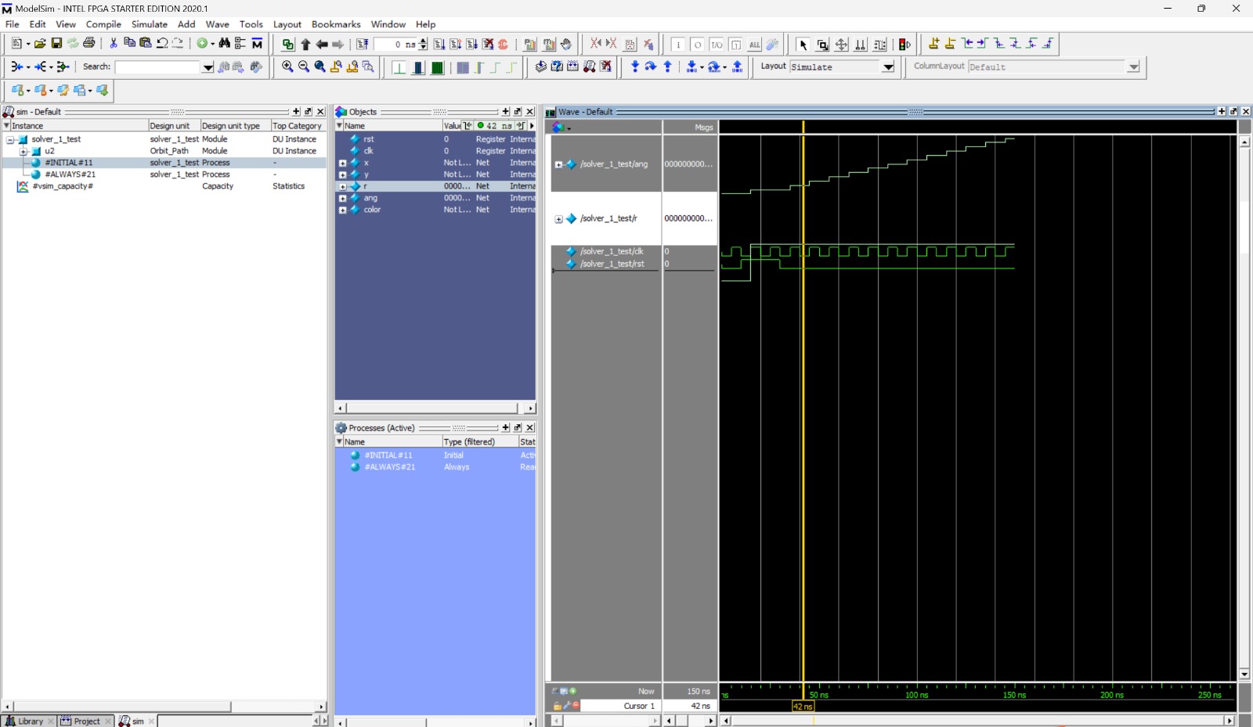Click the Find binoculars icon
1253x727 pixels.
(x=225, y=44)
